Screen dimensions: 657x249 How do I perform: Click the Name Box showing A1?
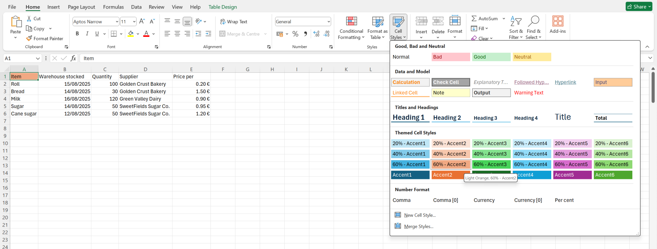[22, 58]
